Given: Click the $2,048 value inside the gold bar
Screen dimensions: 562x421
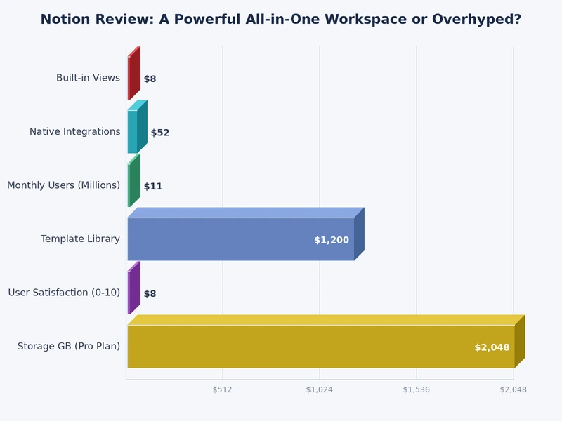Looking at the screenshot, I should (x=492, y=347).
